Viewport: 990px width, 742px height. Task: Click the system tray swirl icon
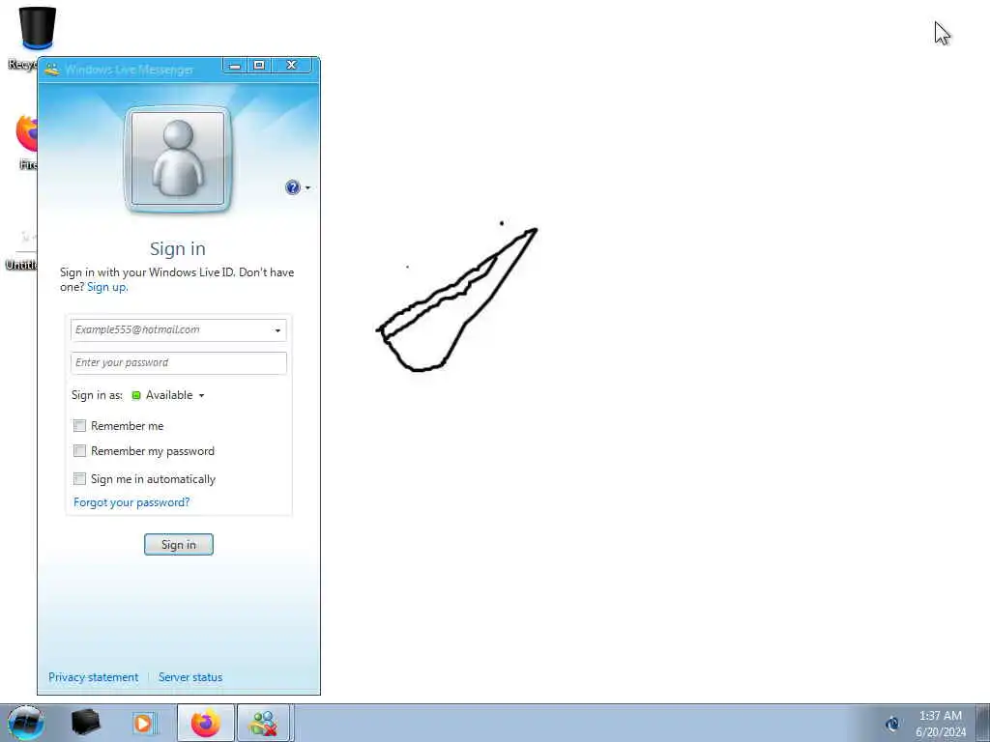point(892,724)
